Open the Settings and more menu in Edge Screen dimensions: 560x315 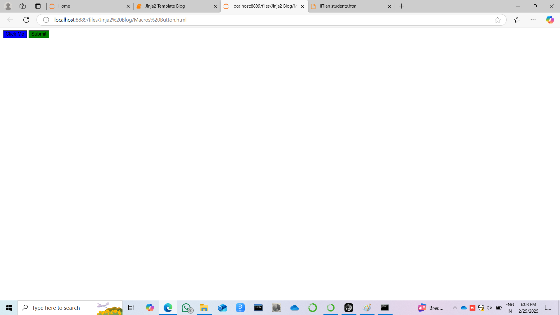click(533, 20)
